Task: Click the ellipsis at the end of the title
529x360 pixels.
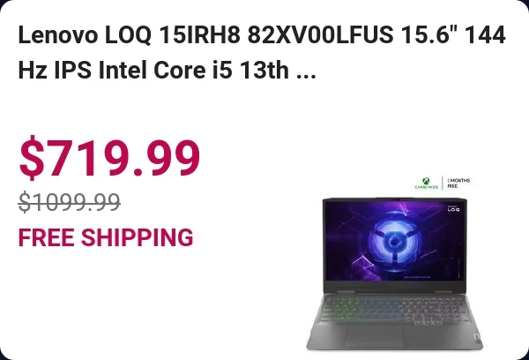Action: pos(306,71)
